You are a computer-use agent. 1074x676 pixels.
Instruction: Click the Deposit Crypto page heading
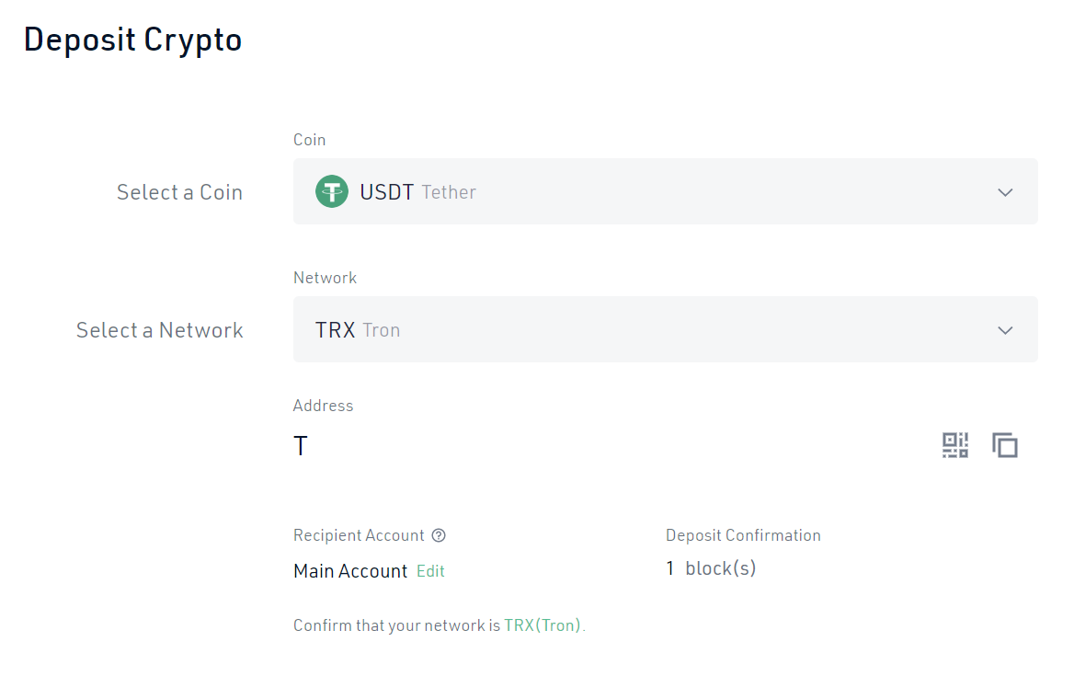[132, 40]
